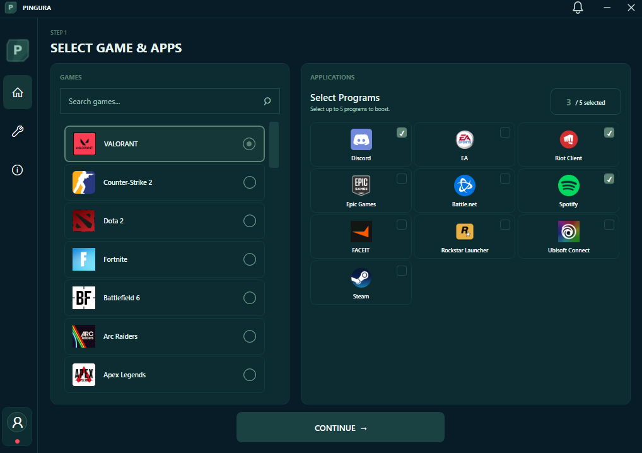Click the Discord app icon

coord(361,139)
